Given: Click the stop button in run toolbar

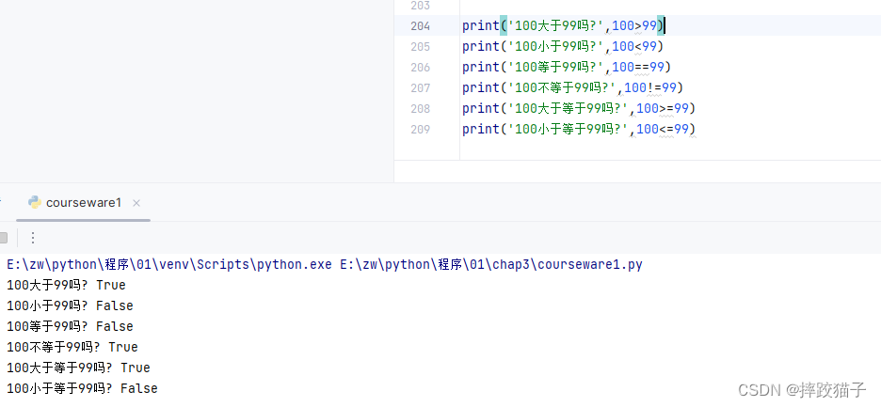Looking at the screenshot, I should tap(3, 238).
